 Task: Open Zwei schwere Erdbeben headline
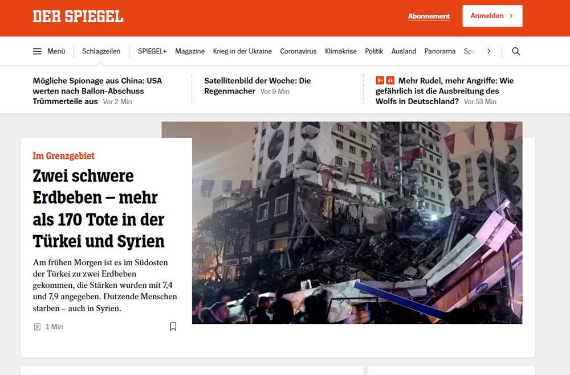(99, 208)
